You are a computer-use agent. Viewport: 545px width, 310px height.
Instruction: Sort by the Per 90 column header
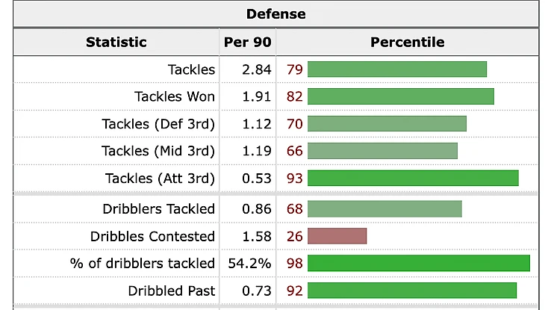point(247,42)
